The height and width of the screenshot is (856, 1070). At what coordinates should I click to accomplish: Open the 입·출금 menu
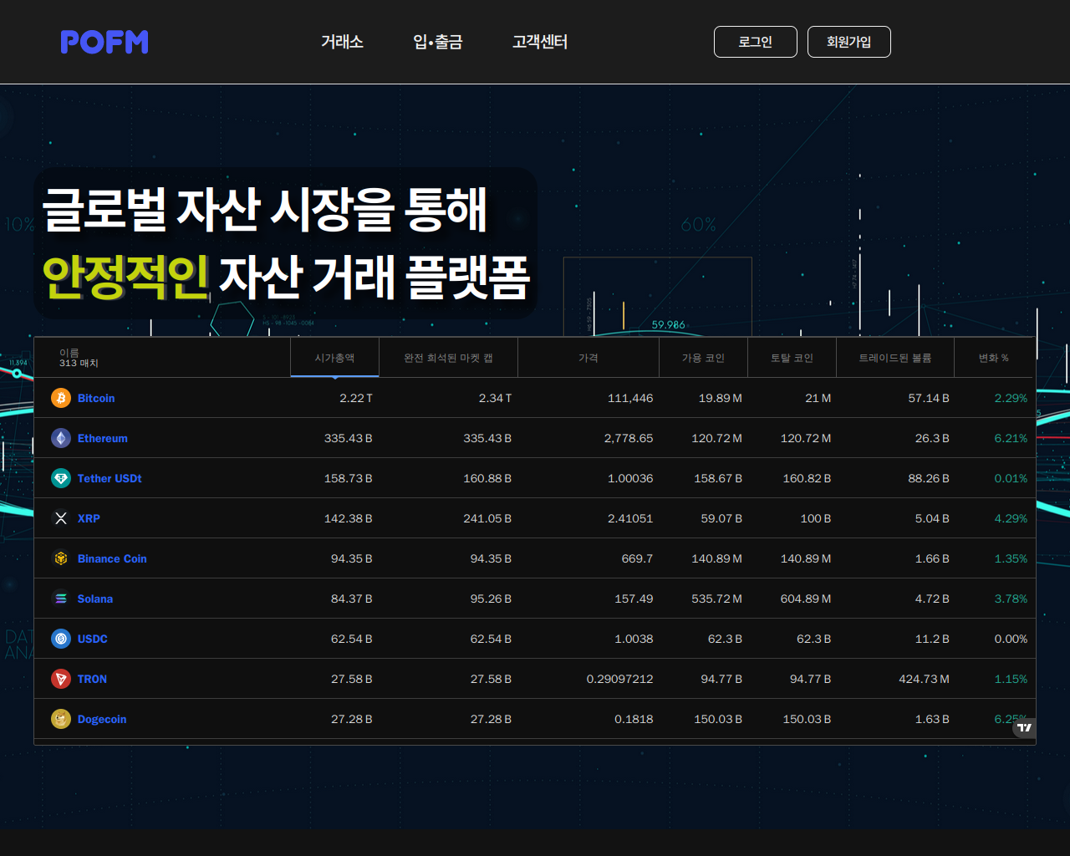(x=438, y=42)
